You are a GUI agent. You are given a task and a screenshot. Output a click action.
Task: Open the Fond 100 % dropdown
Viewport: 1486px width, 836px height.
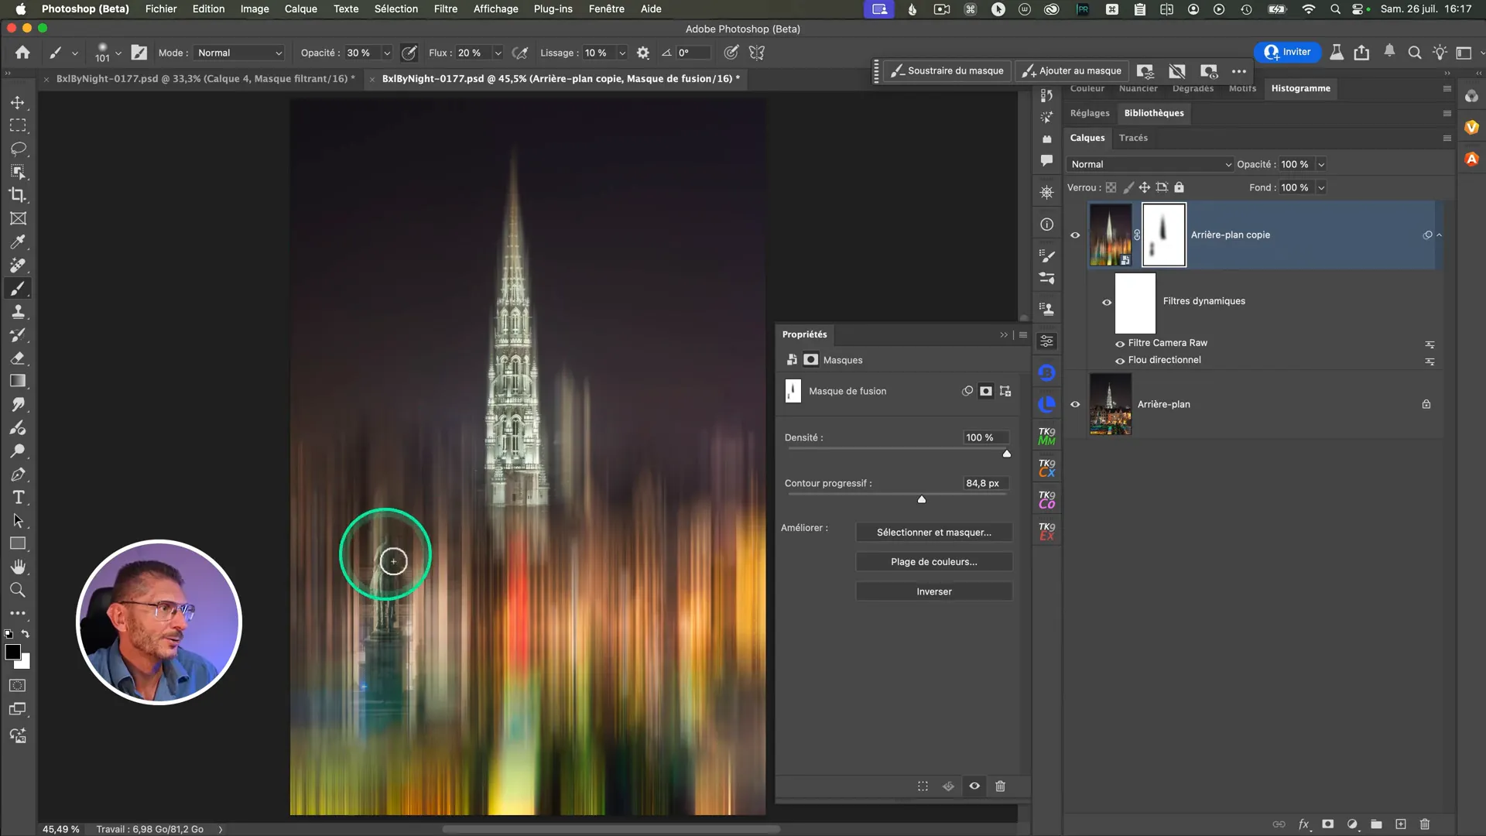(1321, 187)
